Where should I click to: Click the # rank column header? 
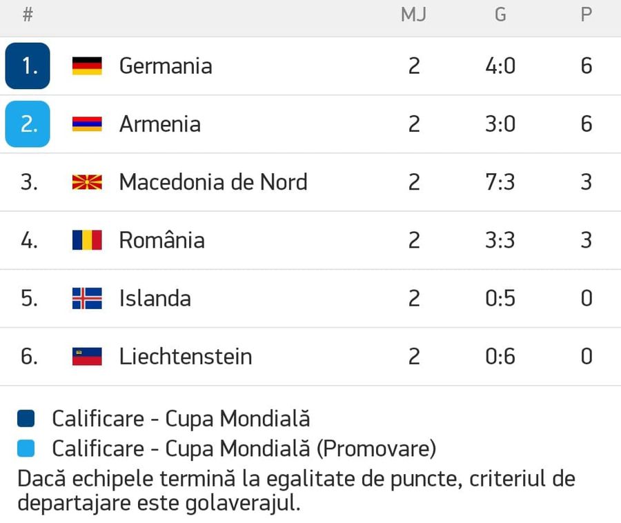tap(28, 14)
